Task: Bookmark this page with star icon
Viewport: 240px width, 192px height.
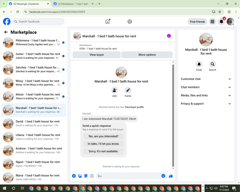Action: [220, 12]
